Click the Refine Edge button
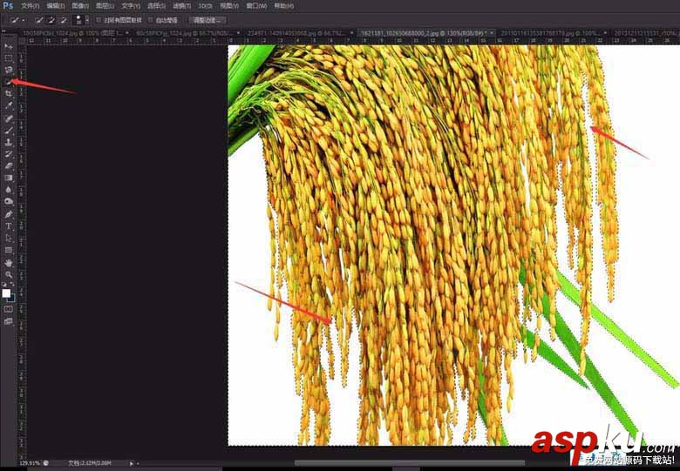The width and height of the screenshot is (680, 471). click(207, 20)
